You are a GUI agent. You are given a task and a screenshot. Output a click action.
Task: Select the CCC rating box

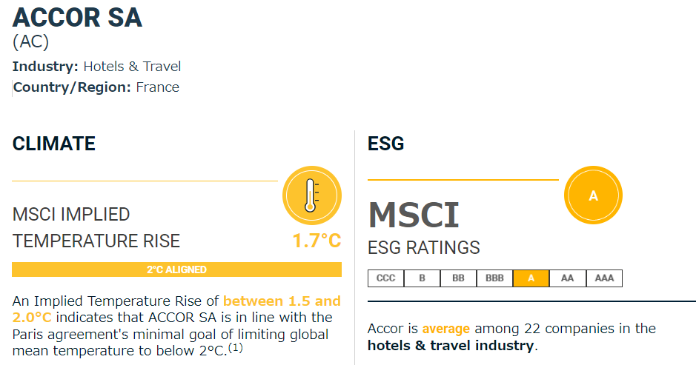tap(385, 278)
